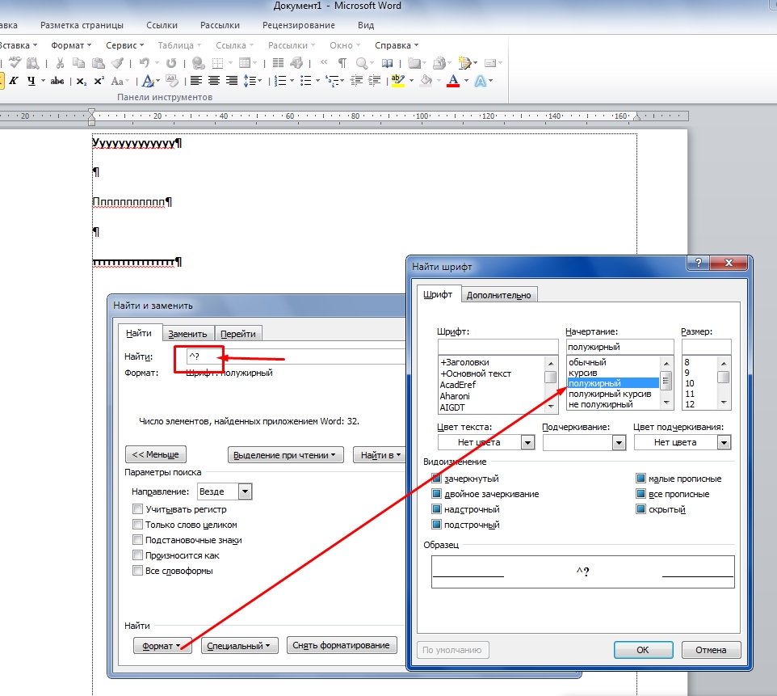Click the Снять форматирование button
The height and width of the screenshot is (696, 777).
click(x=342, y=645)
